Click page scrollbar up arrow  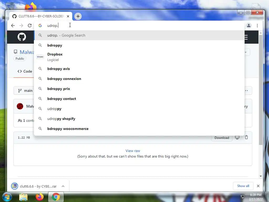pos(261,33)
